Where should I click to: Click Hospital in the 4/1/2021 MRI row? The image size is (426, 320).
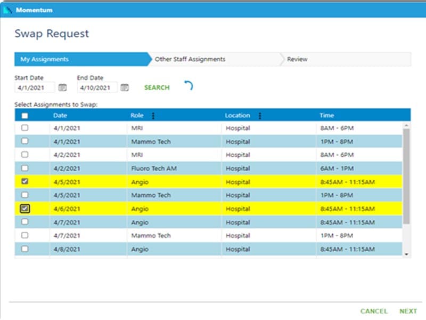(238, 128)
